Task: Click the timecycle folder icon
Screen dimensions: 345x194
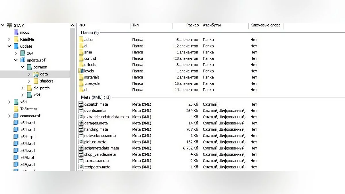Action: click(81, 83)
